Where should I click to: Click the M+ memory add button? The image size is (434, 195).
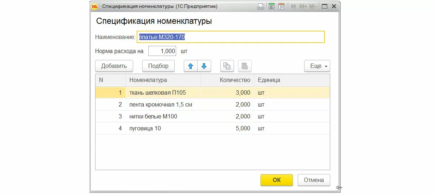point(303,6)
